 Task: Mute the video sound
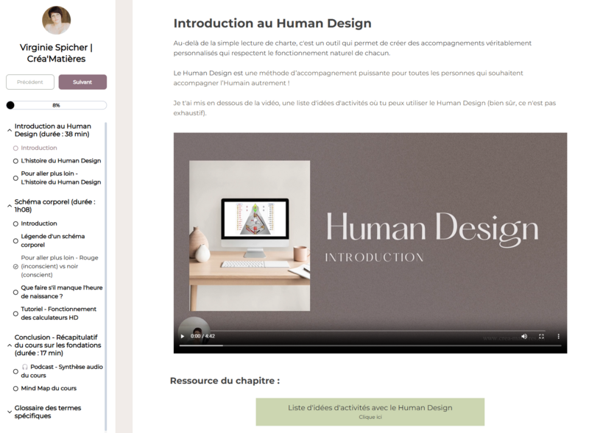click(x=524, y=336)
